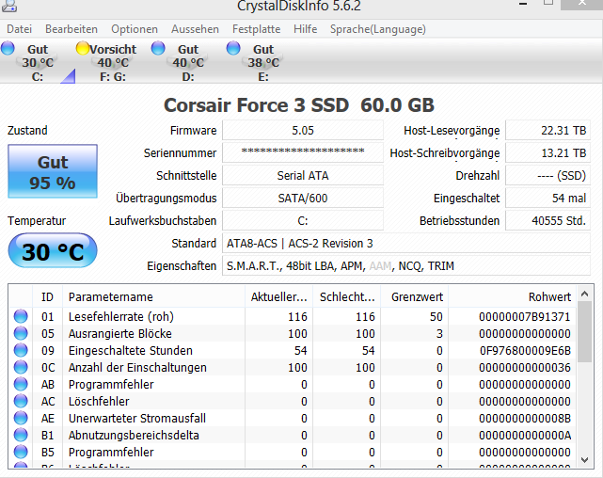This screenshot has width=603, height=478.
Task: Select the C: drive status orb
Action: click(8, 48)
